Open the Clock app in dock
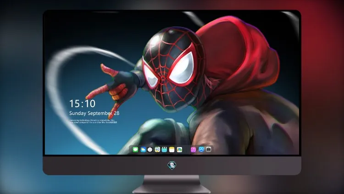The width and height of the screenshot is (344, 194). [x=150, y=150]
